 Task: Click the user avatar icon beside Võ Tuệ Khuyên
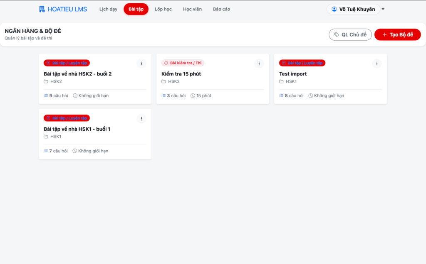334,9
